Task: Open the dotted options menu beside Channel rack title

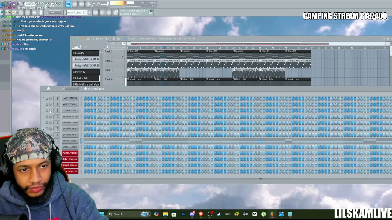Action: [81, 89]
